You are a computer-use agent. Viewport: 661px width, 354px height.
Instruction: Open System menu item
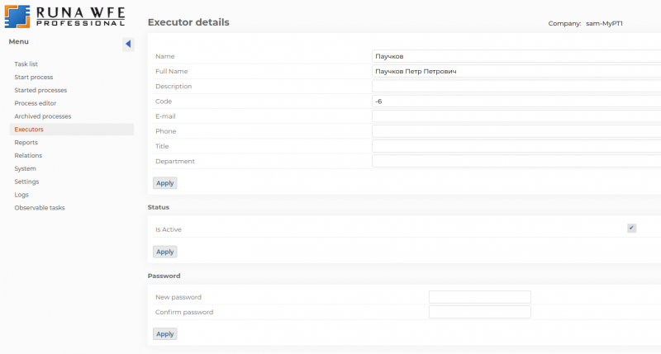coord(26,168)
